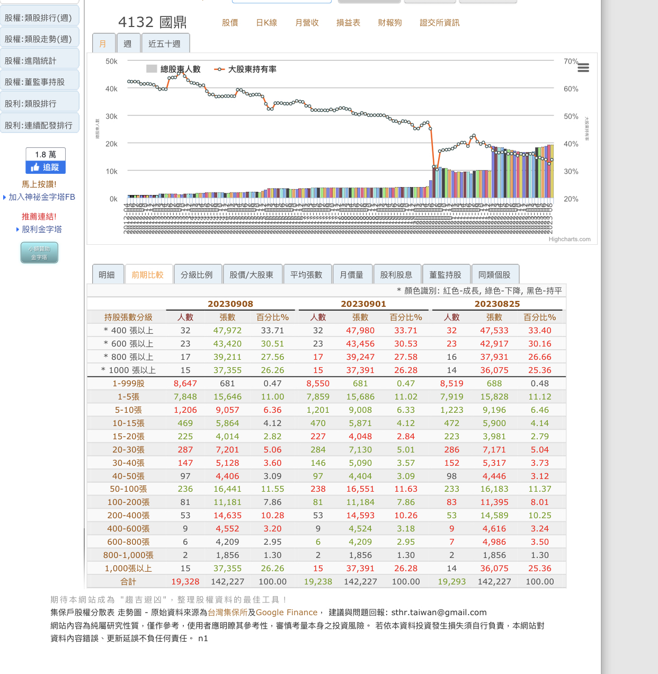Follow the 台灣集保所 source link
This screenshot has height=674, width=658.
point(227,613)
